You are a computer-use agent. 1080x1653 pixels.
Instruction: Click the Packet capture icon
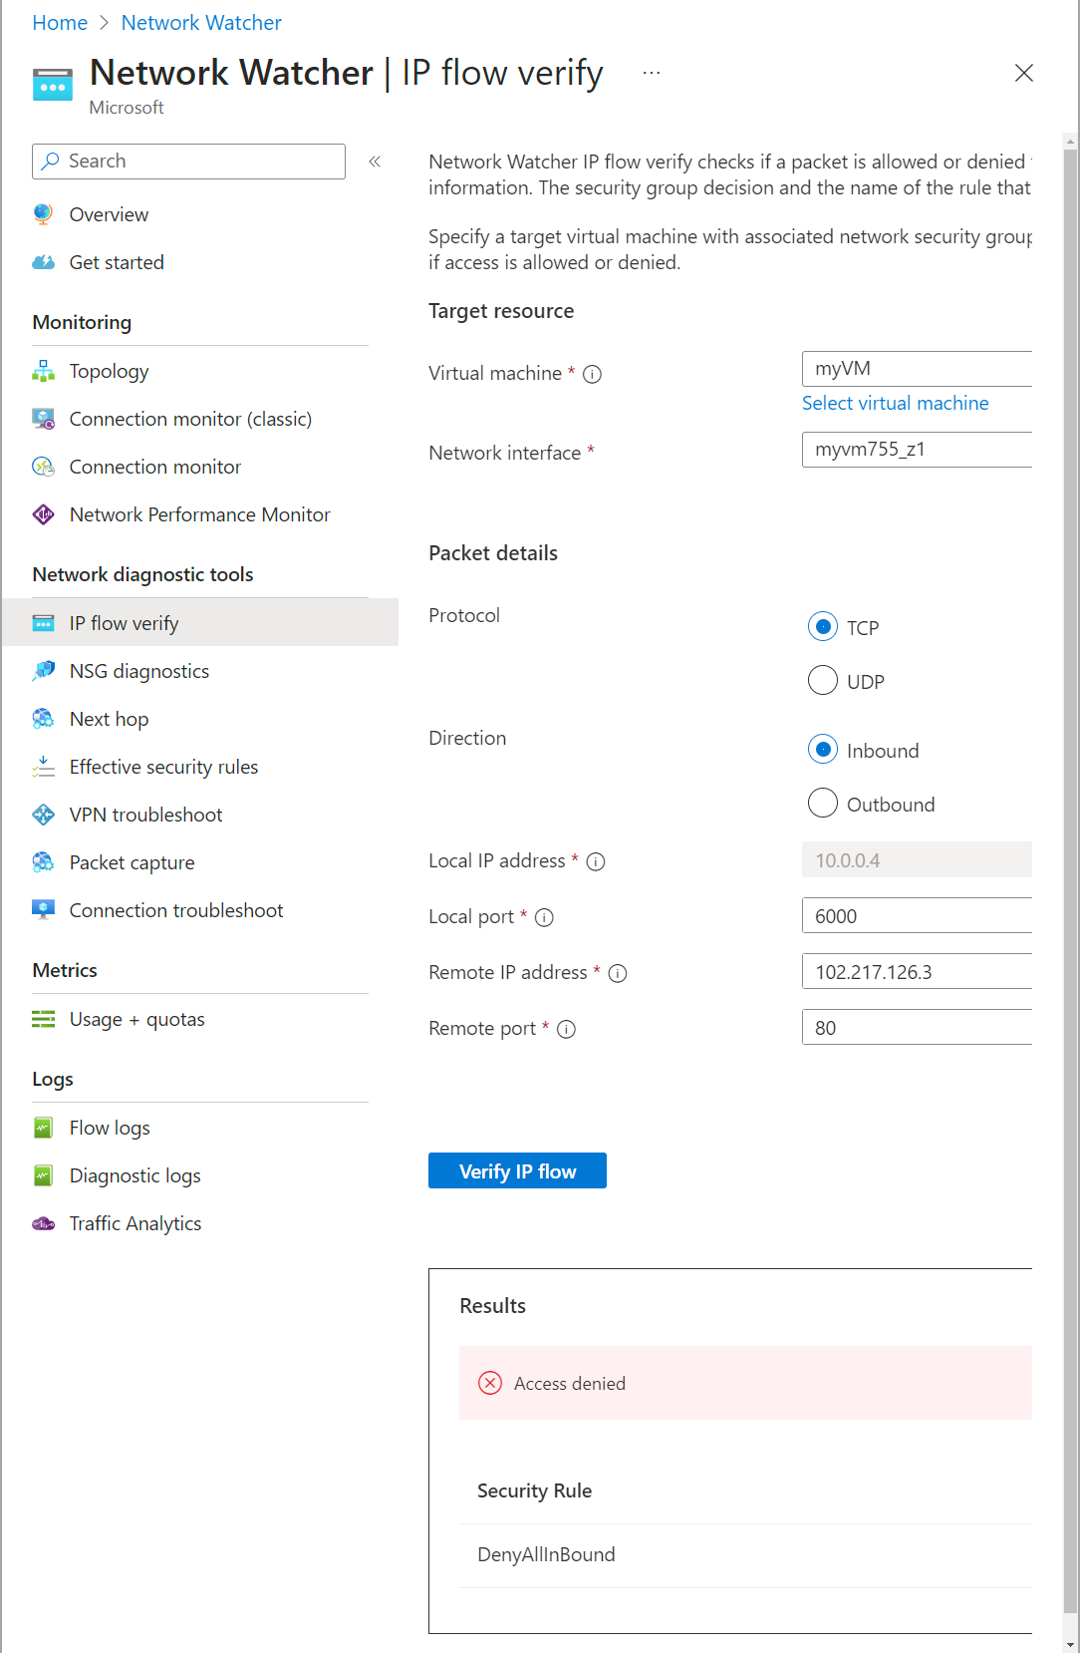pyautogui.click(x=43, y=862)
